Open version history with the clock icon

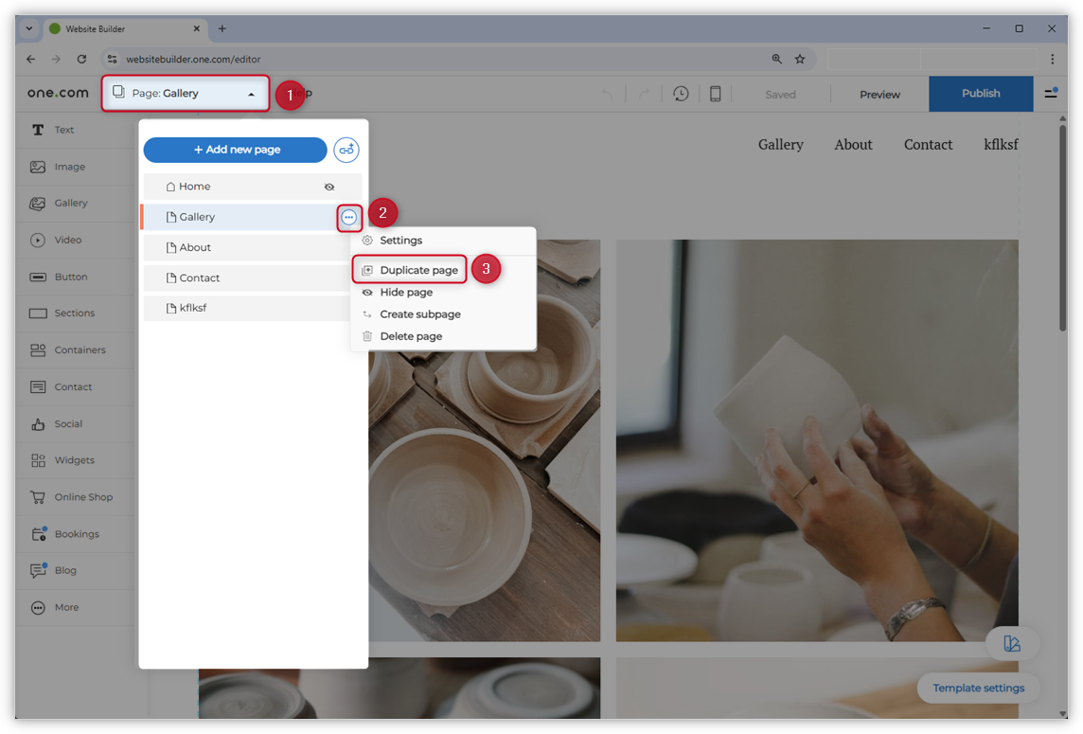coord(681,94)
